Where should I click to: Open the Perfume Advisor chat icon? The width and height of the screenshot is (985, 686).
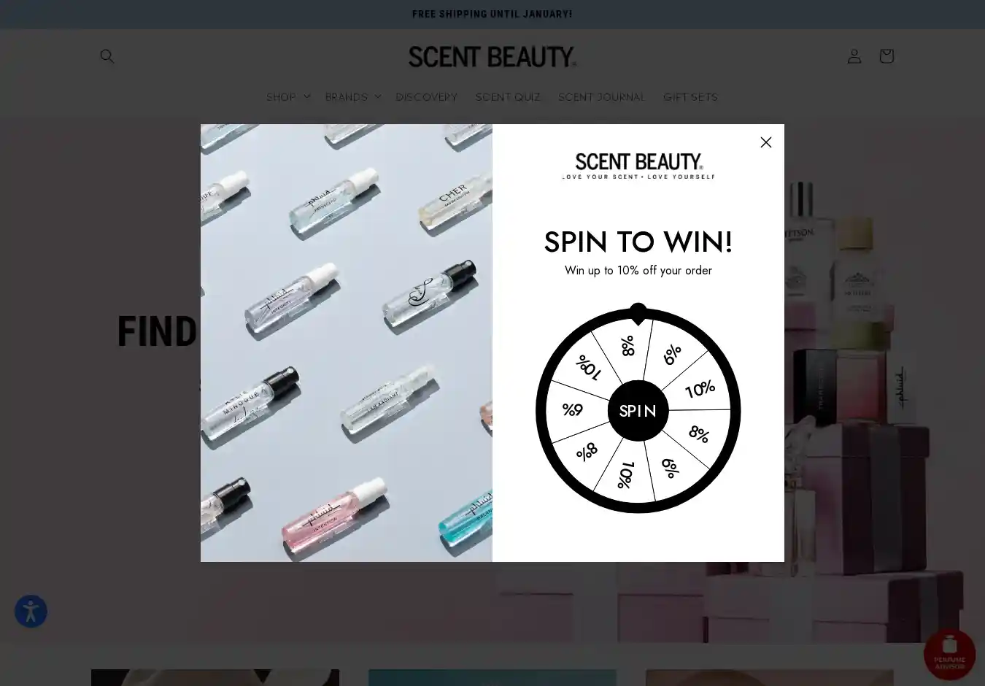tap(949, 655)
